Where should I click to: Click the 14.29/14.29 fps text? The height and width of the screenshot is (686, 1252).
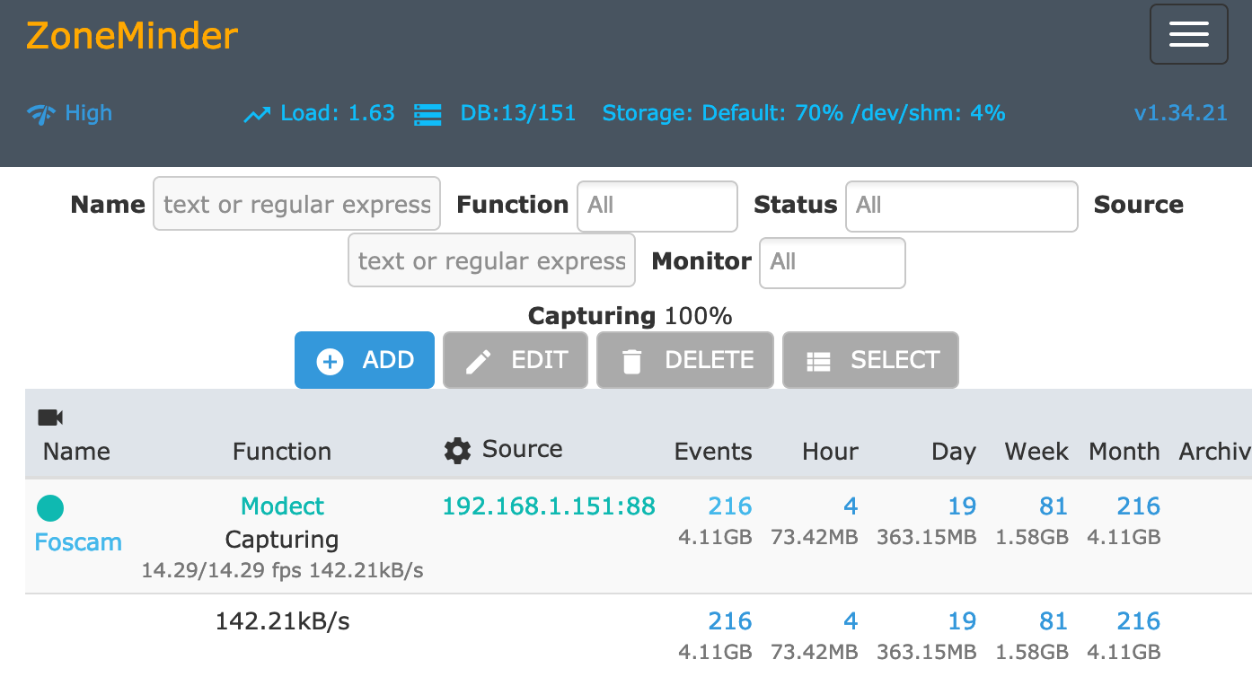pos(222,570)
